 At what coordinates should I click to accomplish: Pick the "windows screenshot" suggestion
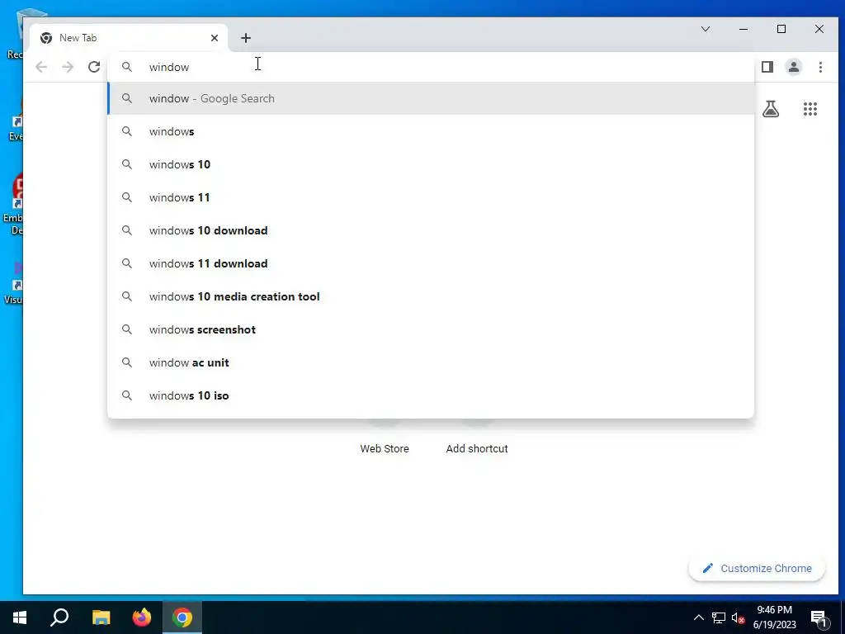coord(431,329)
